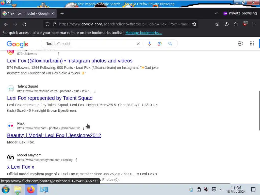The width and height of the screenshot is (260, 195).
Task: Click the modelmayhem.com katking URL breadcrumb
Action: coord(45,160)
